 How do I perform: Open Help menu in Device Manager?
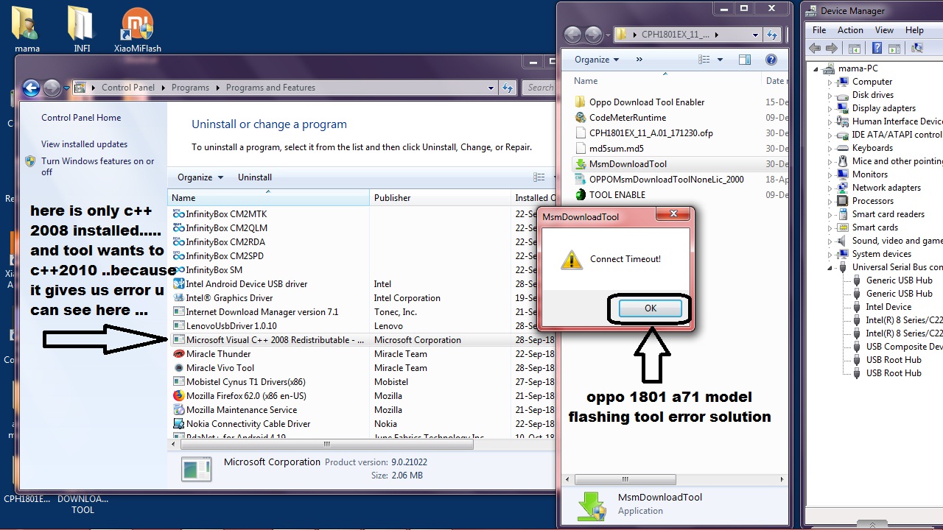[x=914, y=30]
